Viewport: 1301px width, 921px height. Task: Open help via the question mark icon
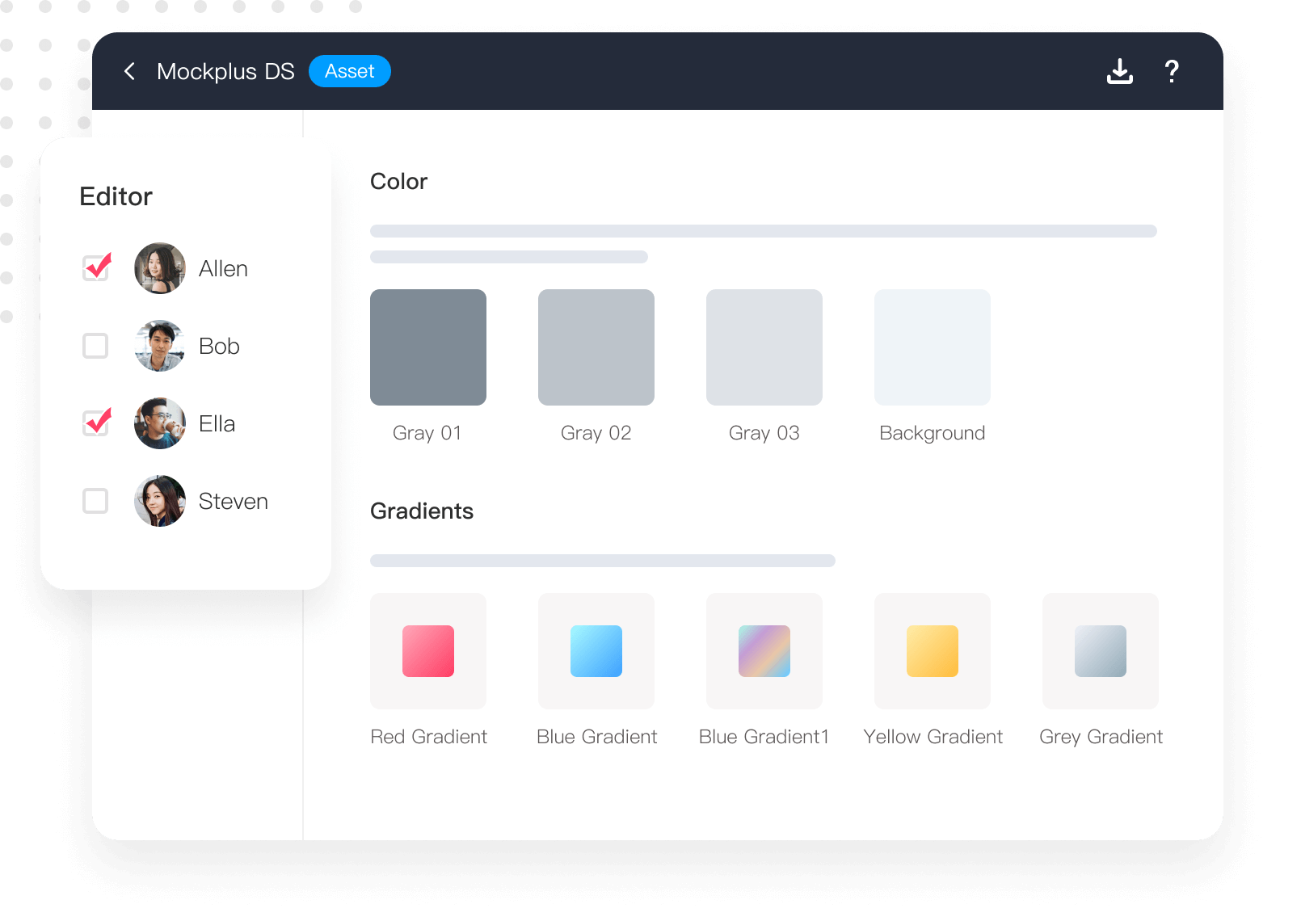[x=1171, y=71]
